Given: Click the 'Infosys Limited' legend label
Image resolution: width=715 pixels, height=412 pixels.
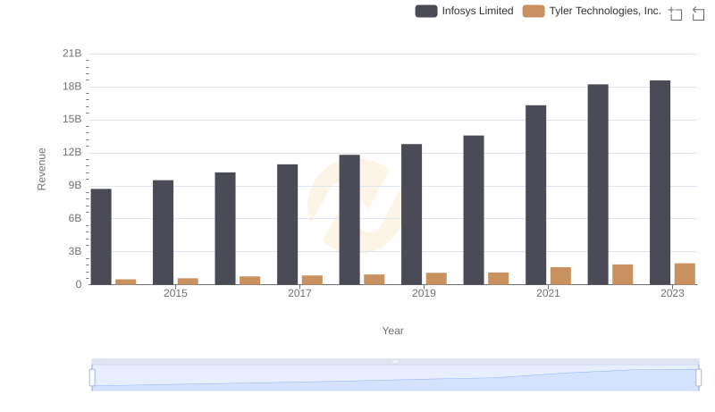Looking at the screenshot, I should click(x=477, y=11).
